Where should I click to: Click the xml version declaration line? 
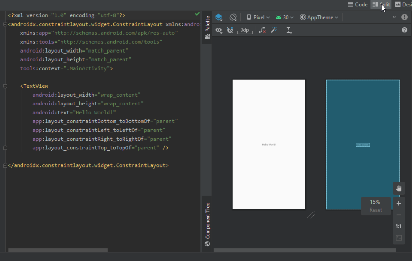coord(66,16)
